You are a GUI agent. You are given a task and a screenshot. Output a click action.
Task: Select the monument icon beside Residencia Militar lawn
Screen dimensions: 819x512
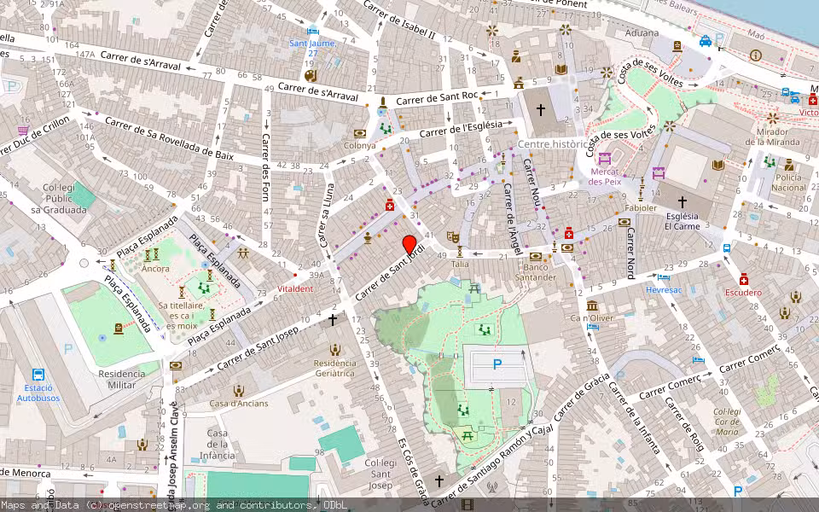coord(119,329)
